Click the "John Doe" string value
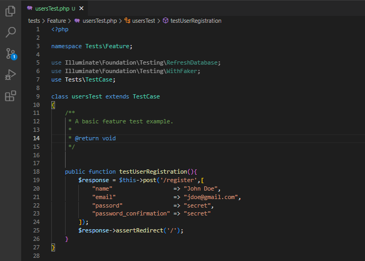Screen dimensions: 365x261 point(200,188)
